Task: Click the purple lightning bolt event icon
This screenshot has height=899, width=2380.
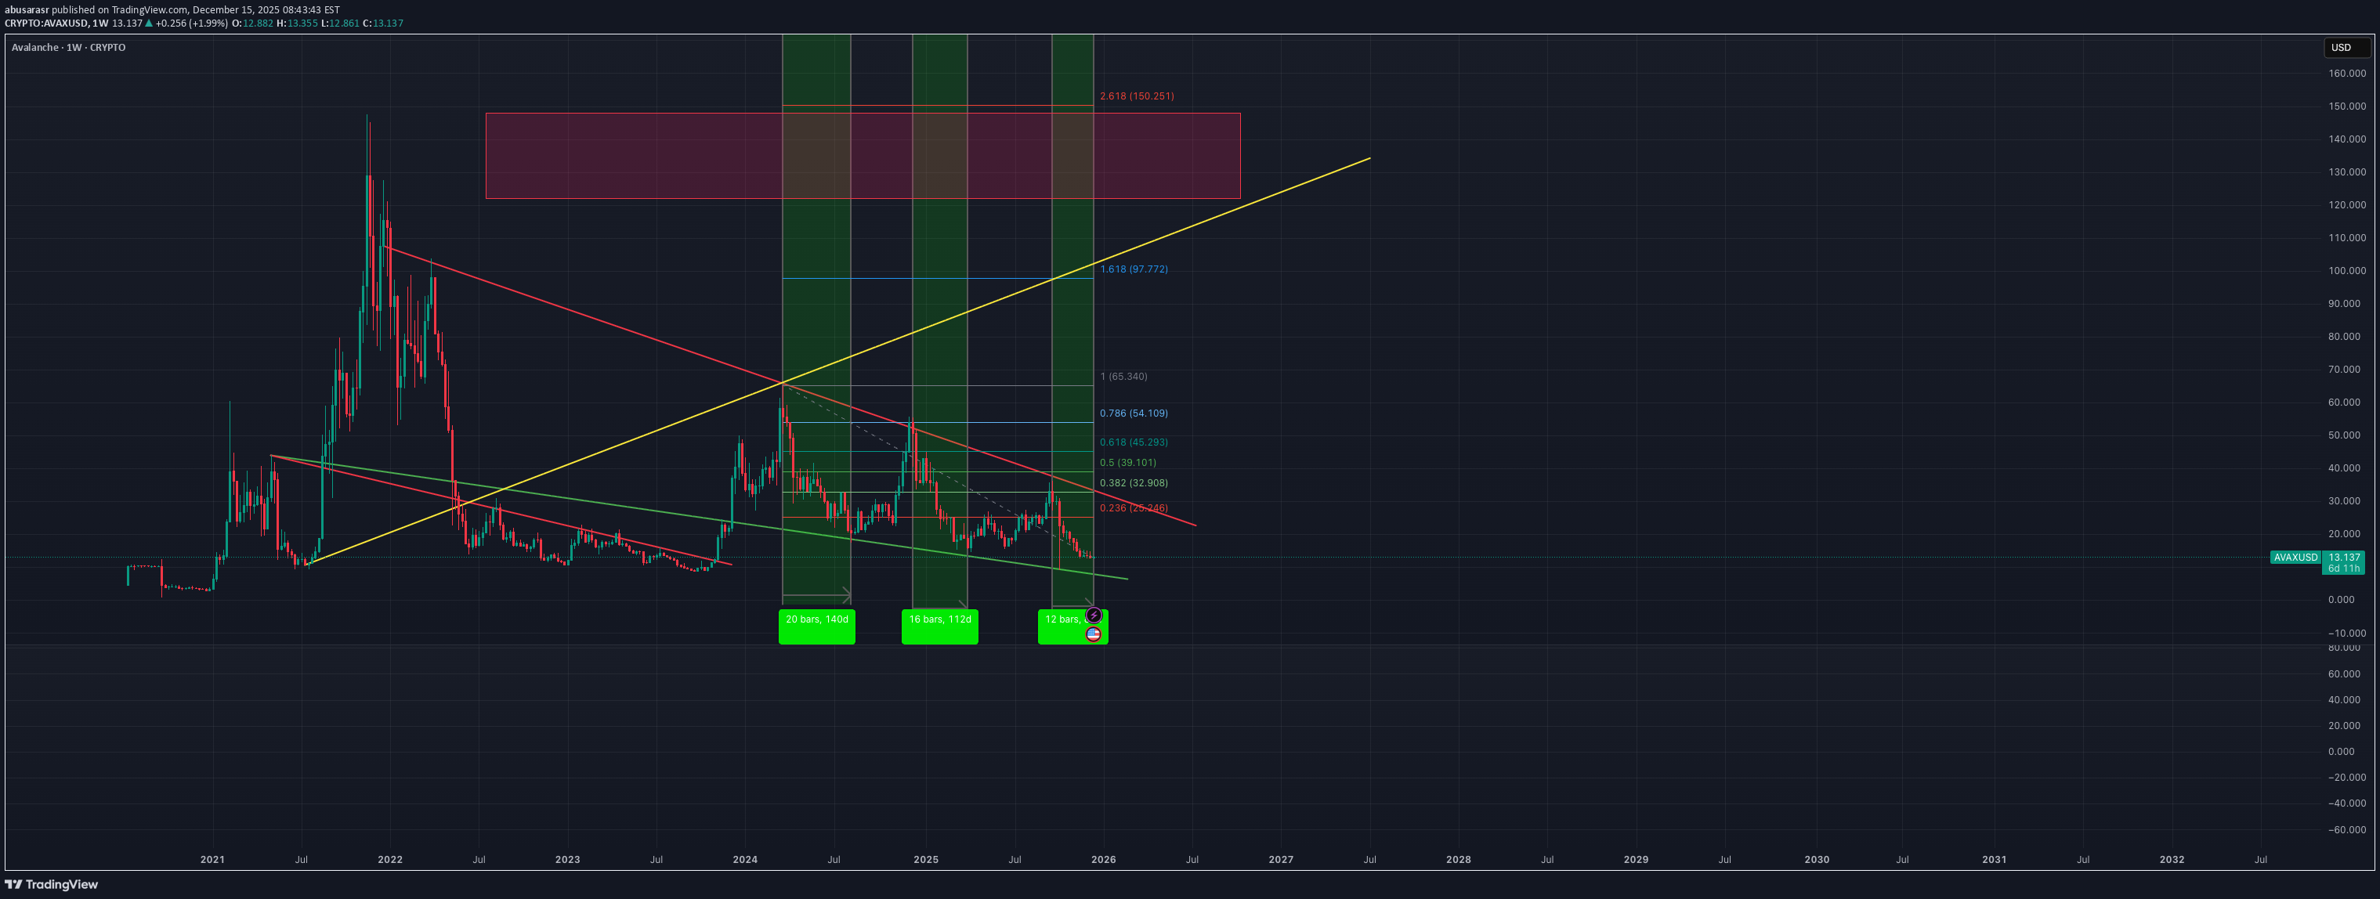Action: click(1093, 616)
